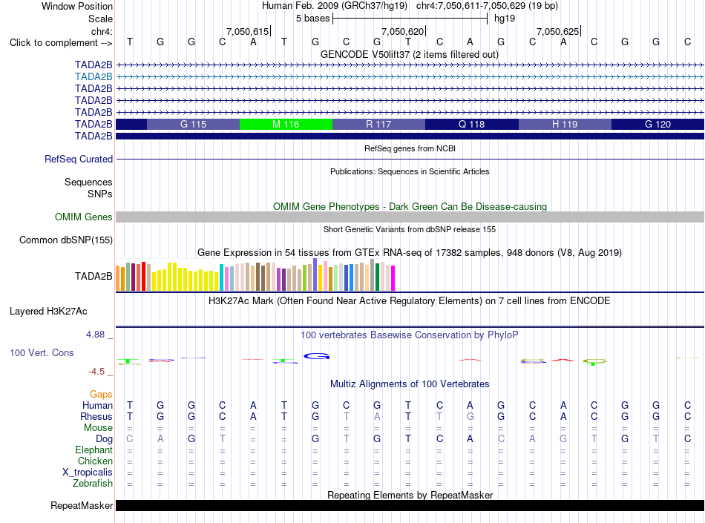Click the black RepeatMasker track bar

pos(410,505)
